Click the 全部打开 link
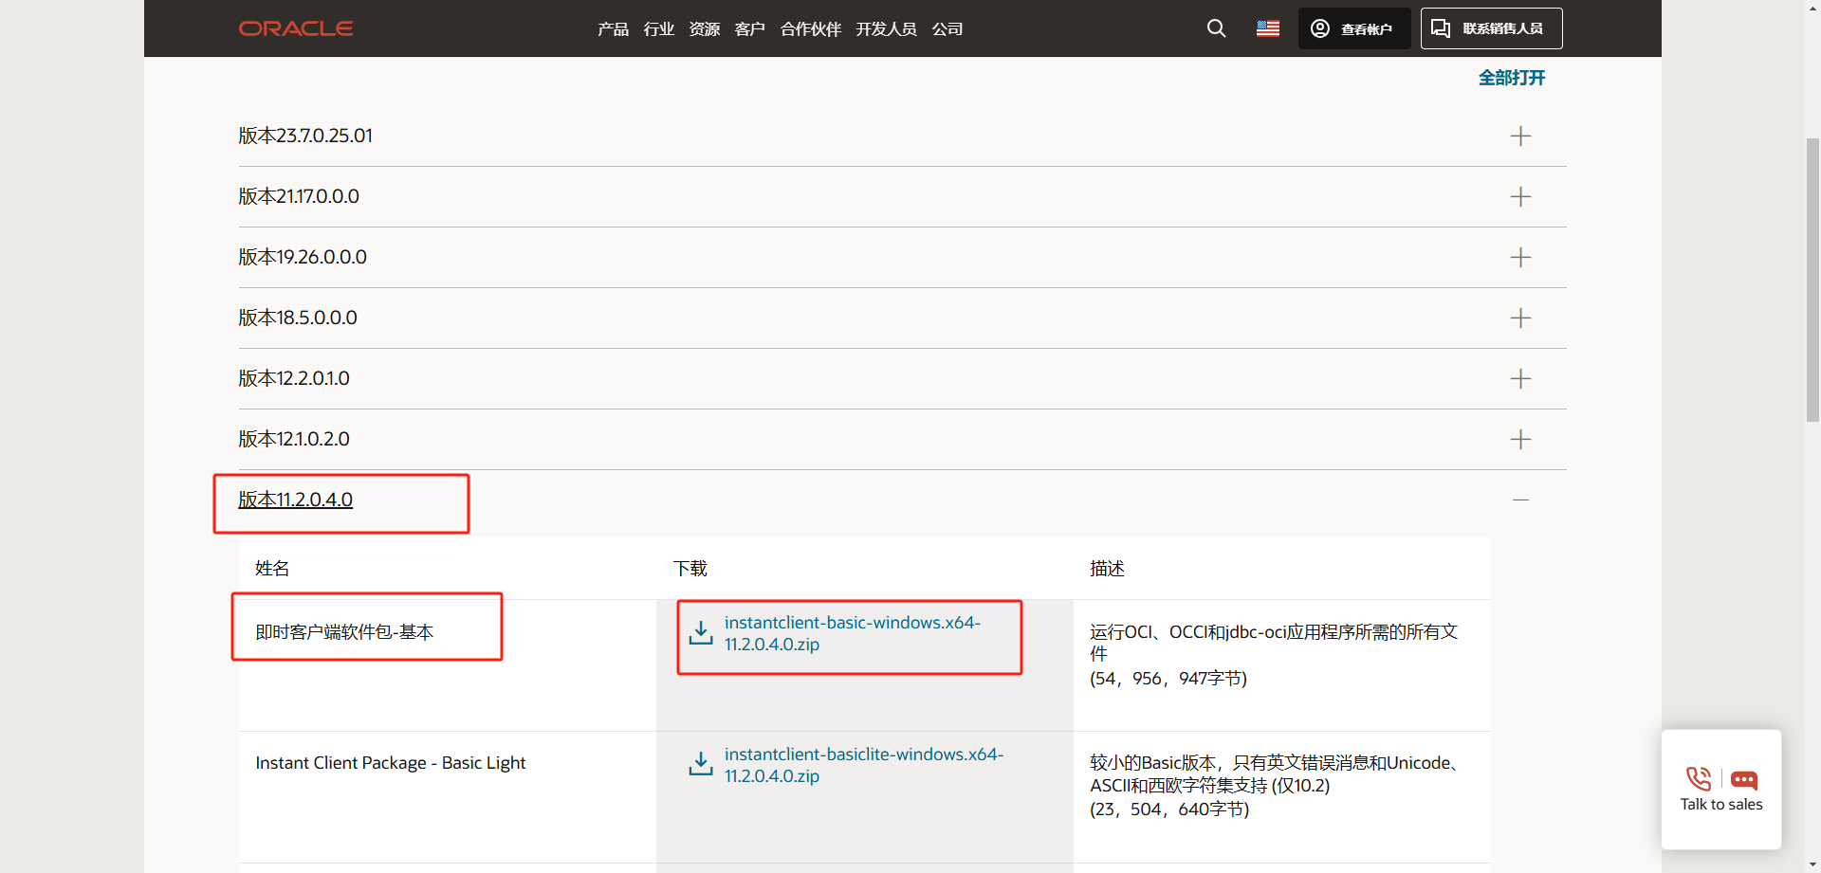1821x873 pixels. 1511,78
